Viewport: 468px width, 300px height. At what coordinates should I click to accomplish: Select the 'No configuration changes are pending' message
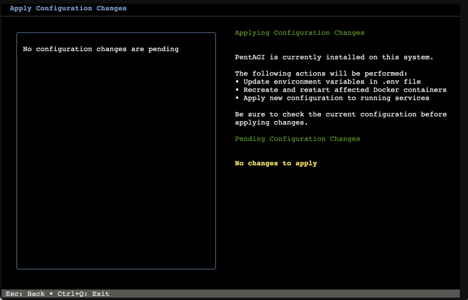(x=101, y=49)
